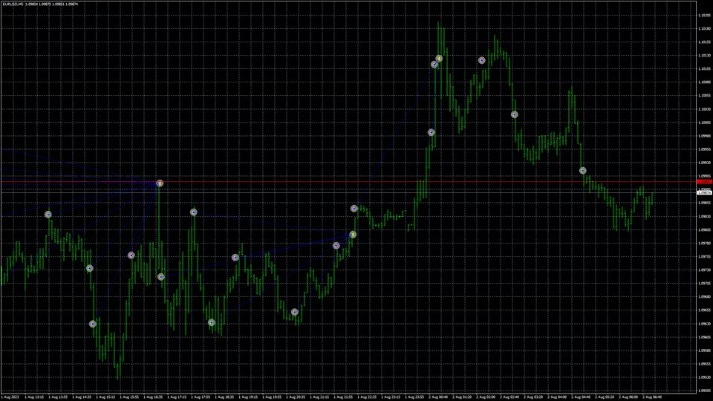Click the current price label 1.09874 on the axis

click(x=704, y=193)
